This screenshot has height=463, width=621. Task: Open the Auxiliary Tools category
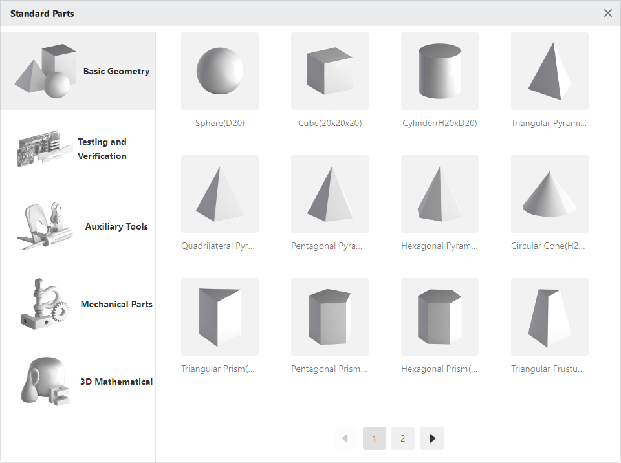pos(78,226)
